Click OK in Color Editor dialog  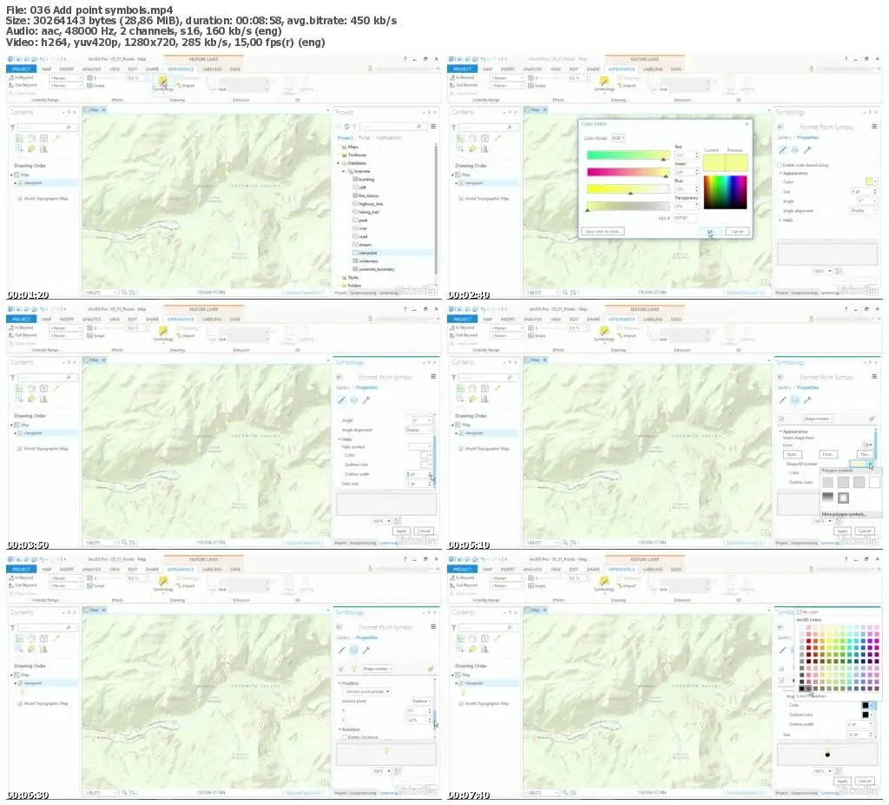tap(710, 232)
